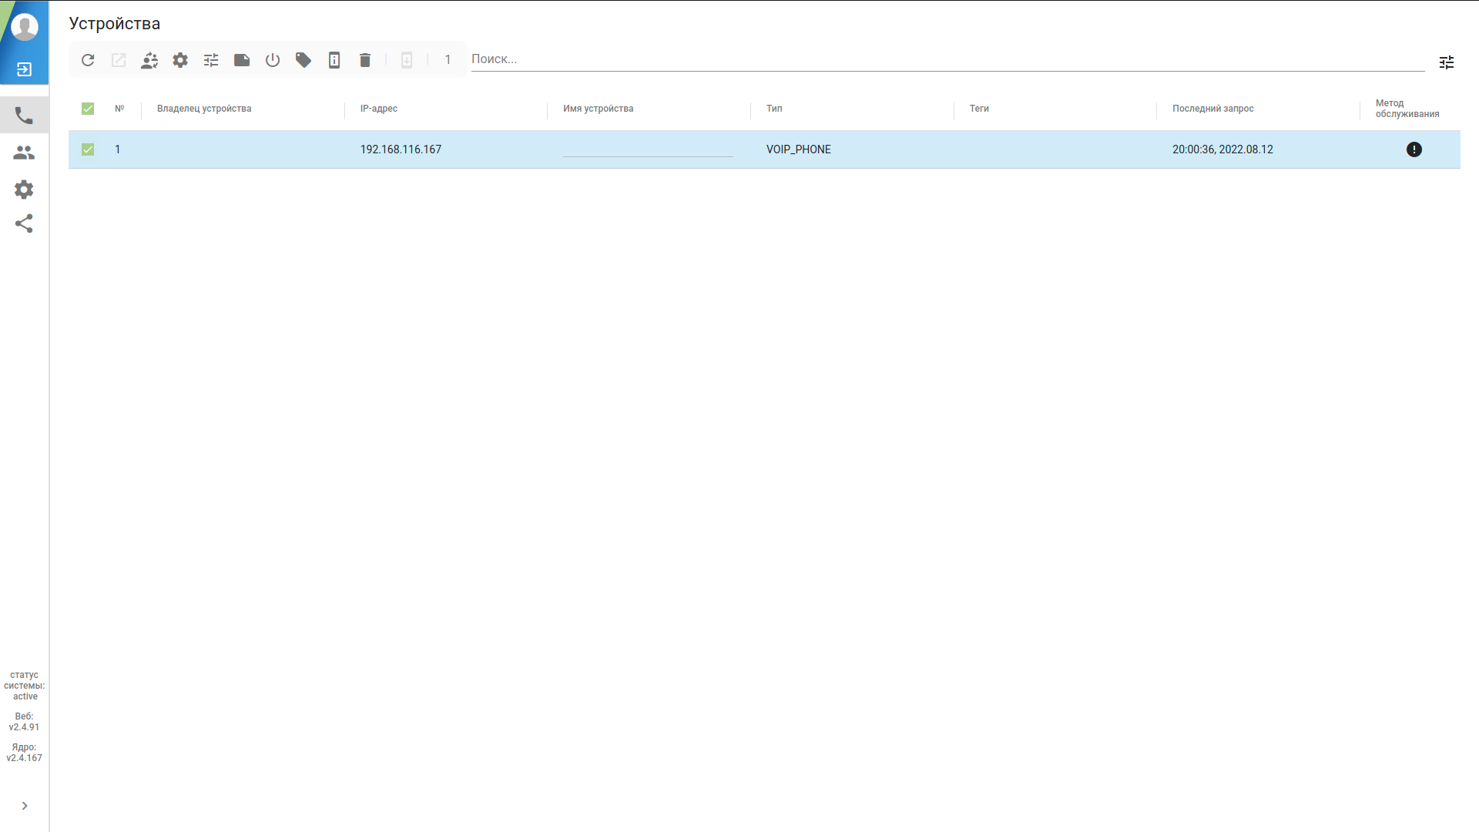Click the change owner people icon
The width and height of the screenshot is (1479, 832).
(x=149, y=60)
